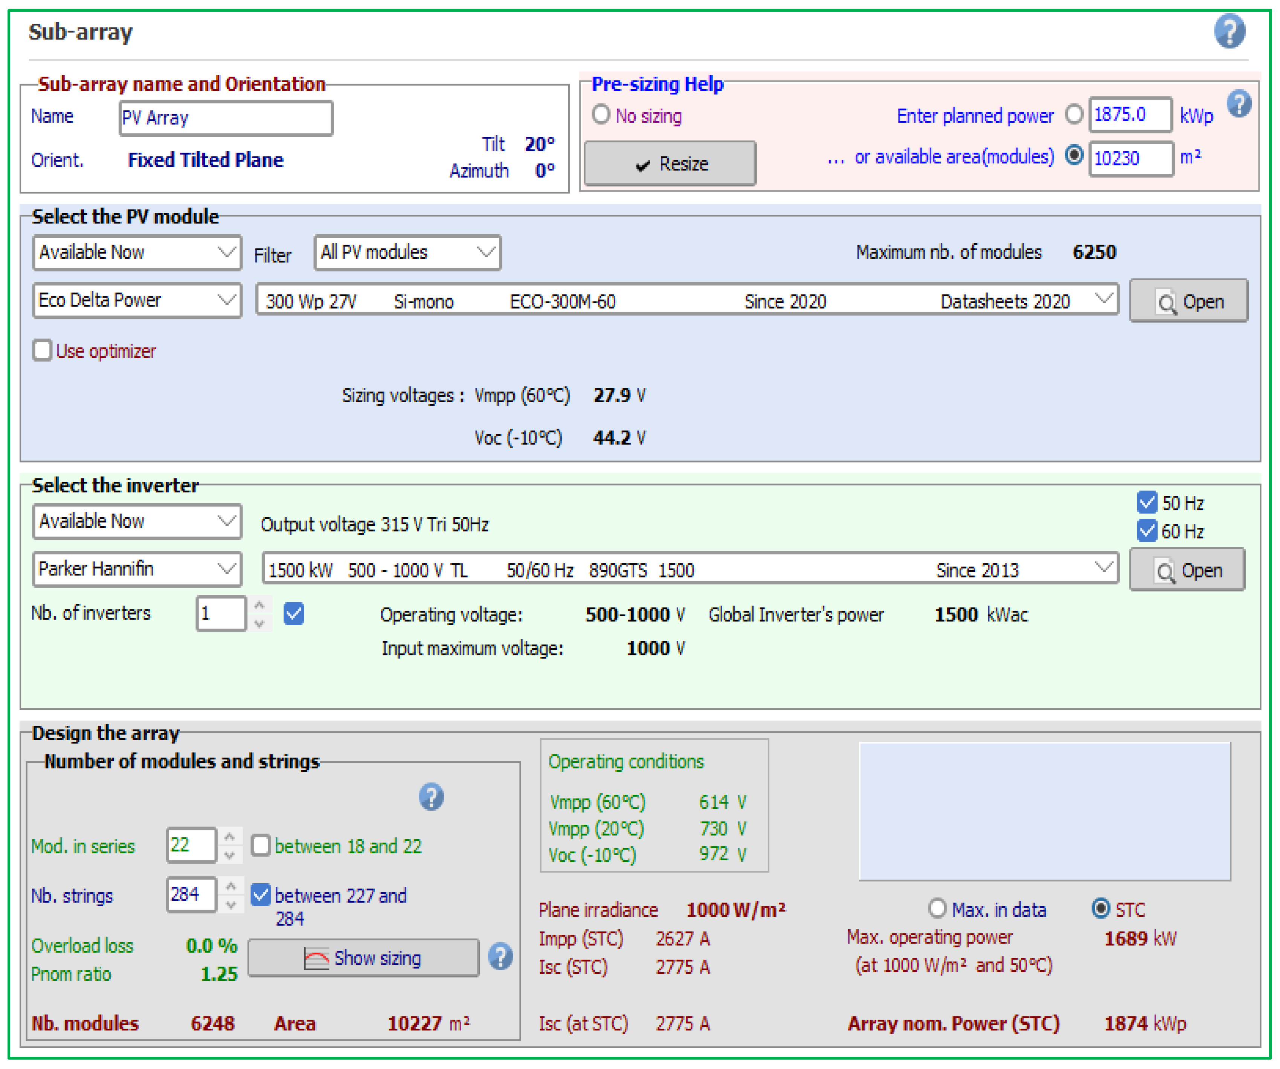Edit the PV Array name field
Viewport: 1280px width, 1069px height.
226,117
